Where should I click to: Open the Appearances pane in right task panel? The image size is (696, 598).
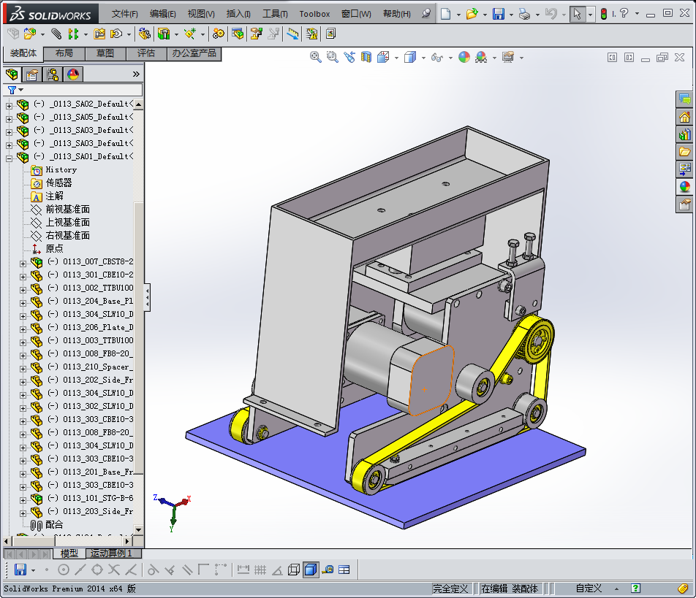tap(685, 186)
